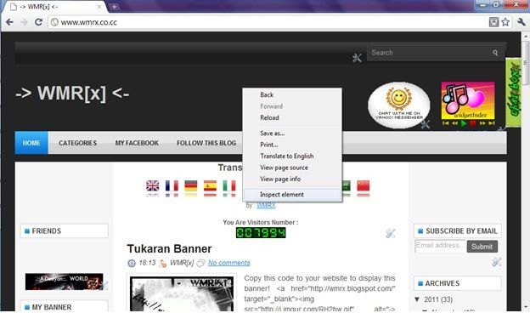Screen dimensions: 530x313
Task: Choose Print... from the context menu
Action: (x=269, y=145)
